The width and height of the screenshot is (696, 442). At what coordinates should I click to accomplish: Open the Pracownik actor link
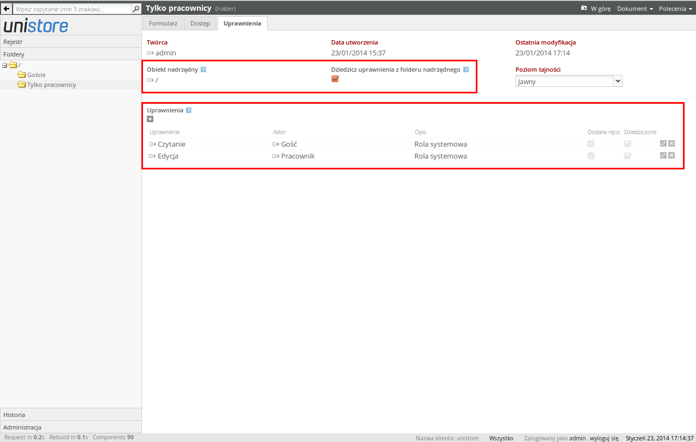tap(298, 156)
